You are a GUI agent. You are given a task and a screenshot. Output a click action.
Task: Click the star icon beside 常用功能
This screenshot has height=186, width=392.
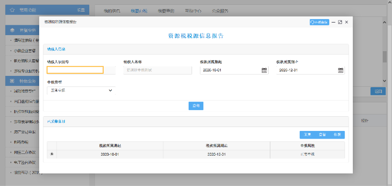pyautogui.click(x=12, y=10)
